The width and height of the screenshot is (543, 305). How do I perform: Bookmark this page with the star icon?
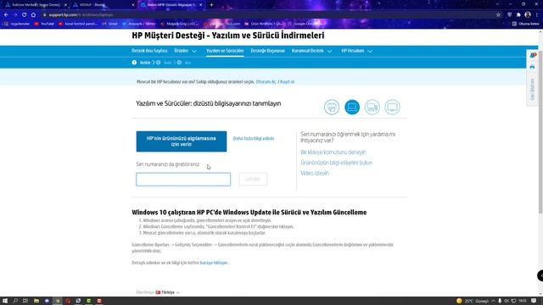(x=498, y=15)
